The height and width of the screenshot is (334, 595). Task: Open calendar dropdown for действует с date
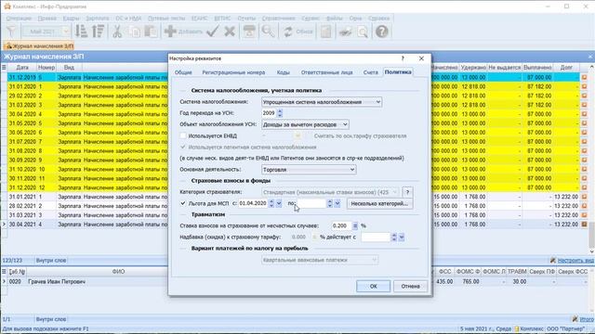(402, 238)
